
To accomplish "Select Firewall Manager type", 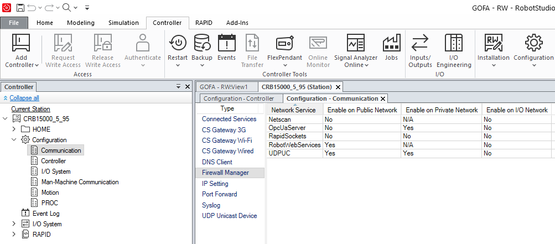I will tap(225, 173).
